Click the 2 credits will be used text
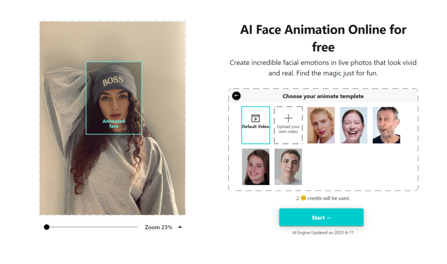Viewport: 447px width, 264px height. pyautogui.click(x=323, y=198)
